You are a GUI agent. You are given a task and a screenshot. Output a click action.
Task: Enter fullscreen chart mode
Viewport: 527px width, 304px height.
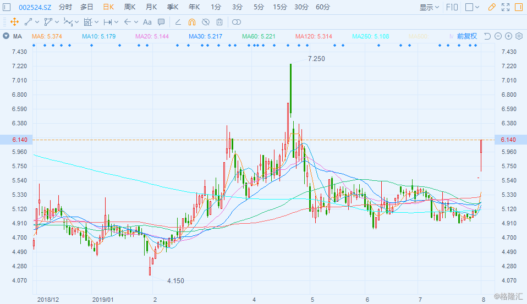506,7
